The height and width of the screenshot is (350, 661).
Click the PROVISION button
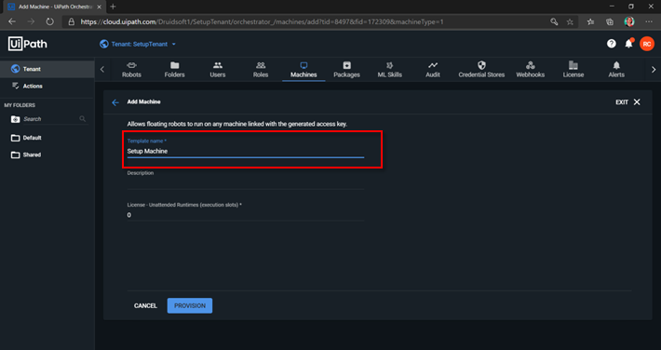(190, 305)
